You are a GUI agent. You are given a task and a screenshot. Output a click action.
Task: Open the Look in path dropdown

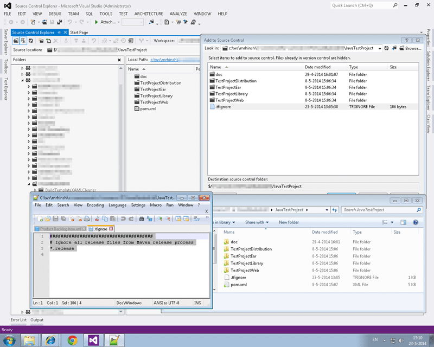click(380, 48)
